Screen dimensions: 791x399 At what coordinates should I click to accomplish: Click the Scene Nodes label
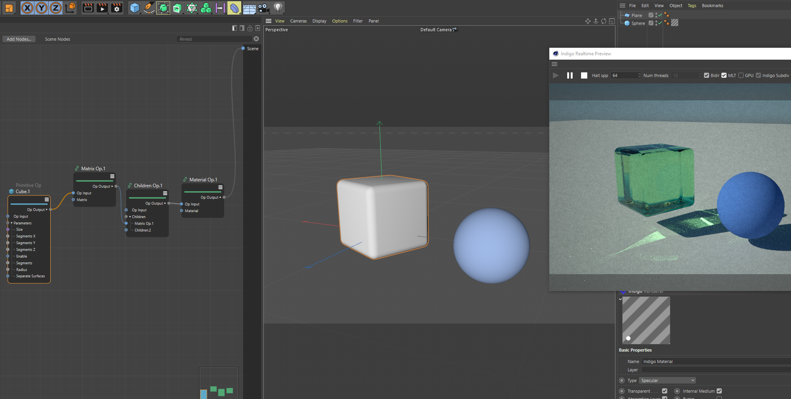tap(57, 39)
